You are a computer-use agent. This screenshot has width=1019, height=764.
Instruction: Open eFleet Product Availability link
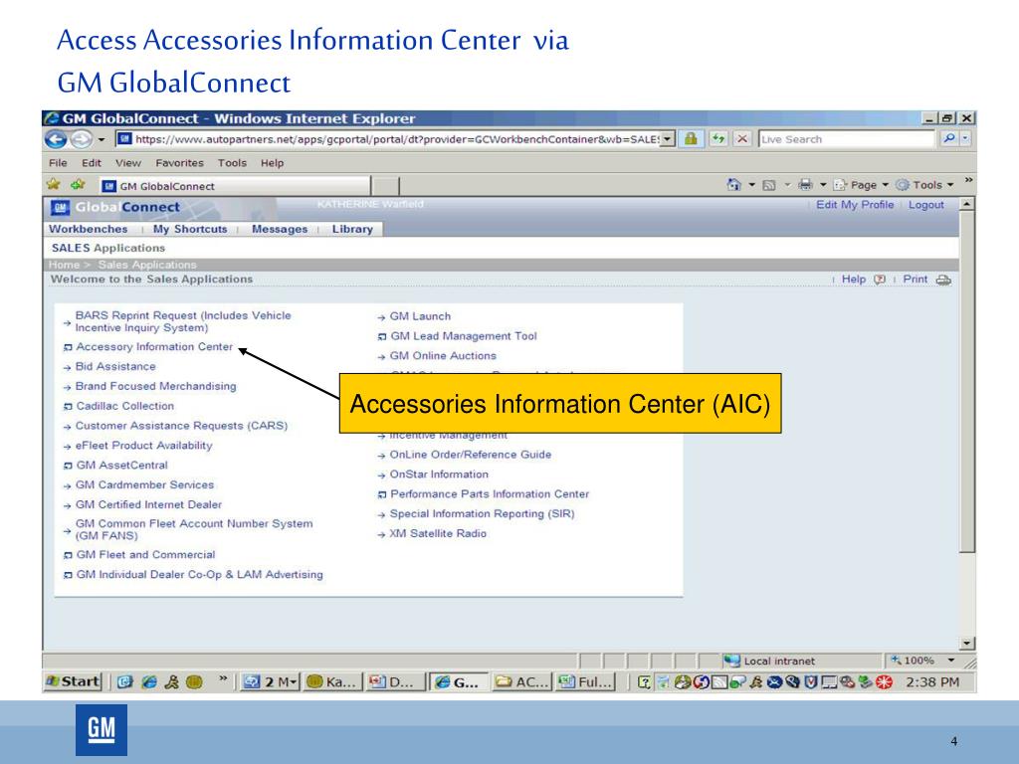143,446
